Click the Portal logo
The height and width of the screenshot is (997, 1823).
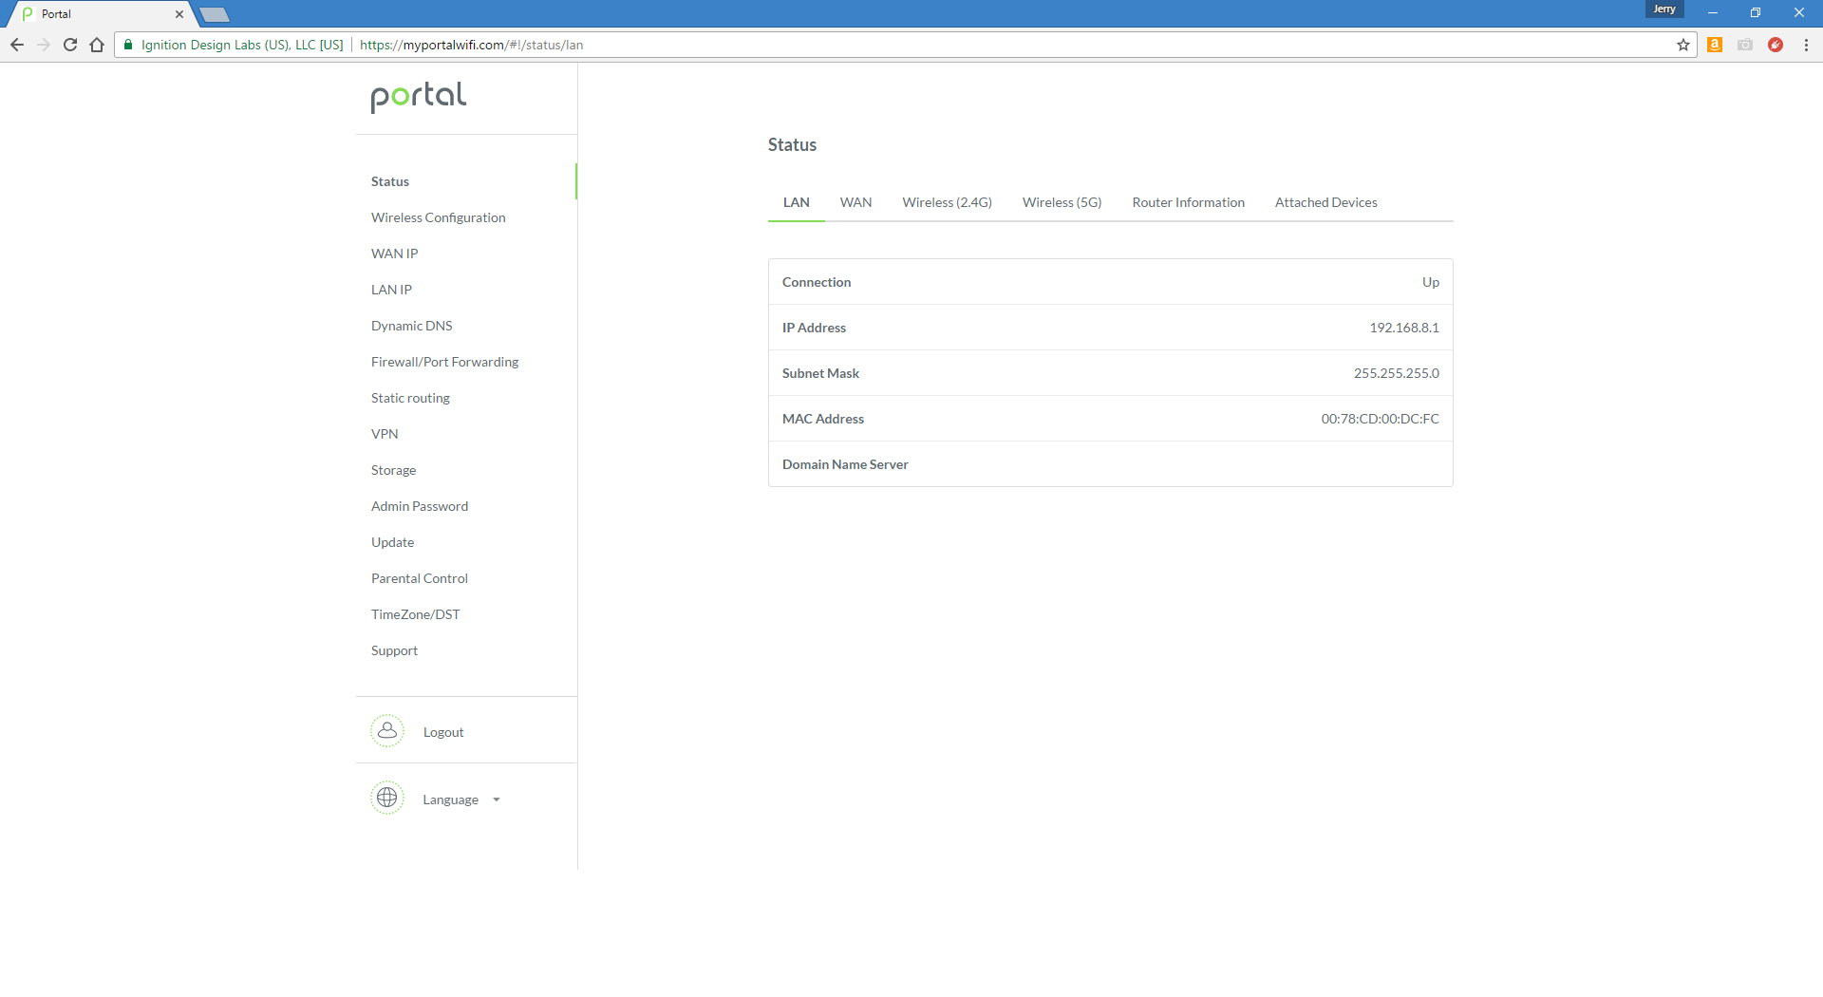click(419, 97)
